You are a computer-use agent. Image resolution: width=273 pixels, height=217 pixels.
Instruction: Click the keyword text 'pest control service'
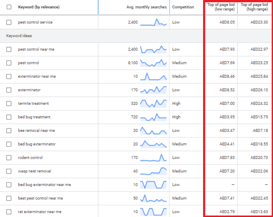(35, 22)
